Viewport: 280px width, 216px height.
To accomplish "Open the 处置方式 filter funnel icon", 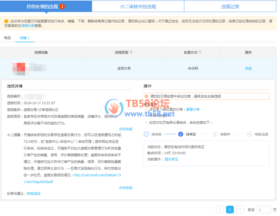I will (200, 52).
